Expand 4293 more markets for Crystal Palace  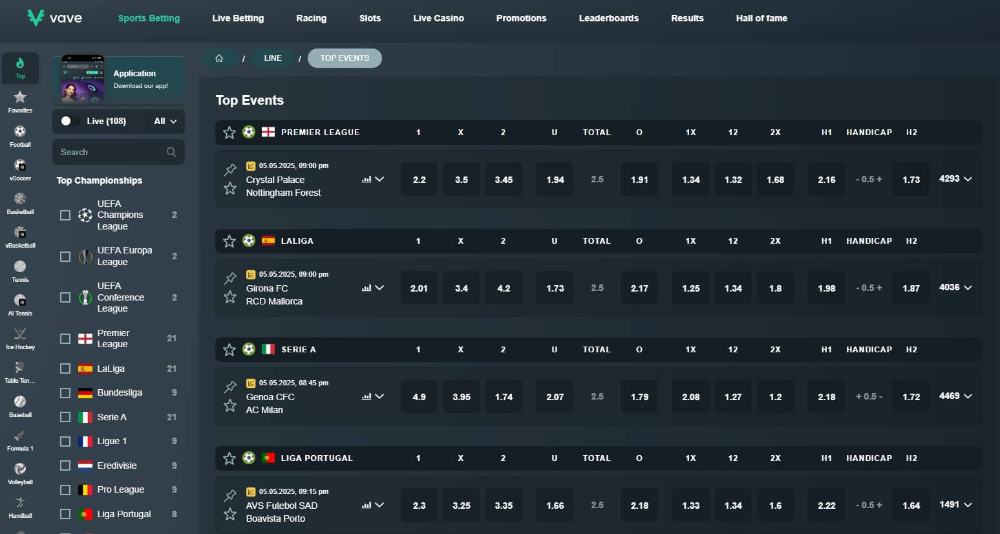pos(955,179)
